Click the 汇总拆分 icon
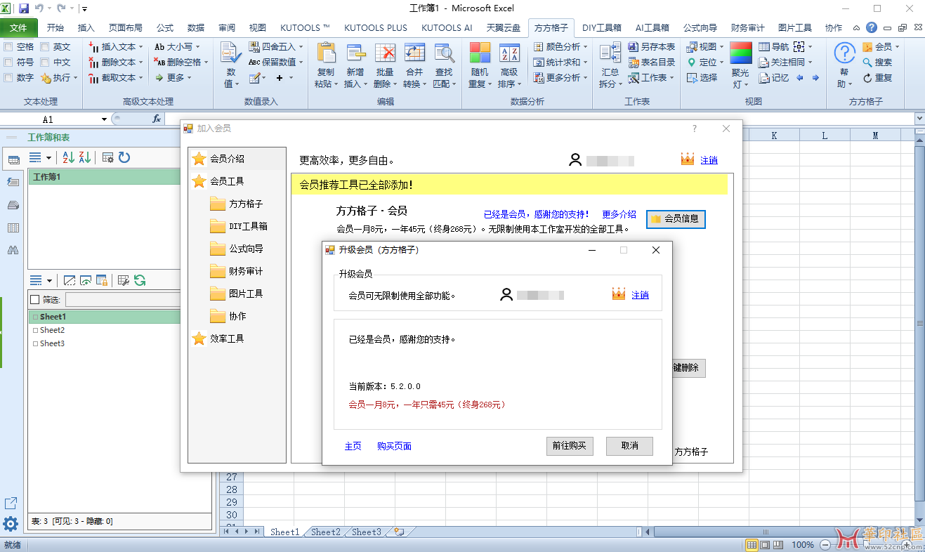The image size is (925, 552). [610, 53]
